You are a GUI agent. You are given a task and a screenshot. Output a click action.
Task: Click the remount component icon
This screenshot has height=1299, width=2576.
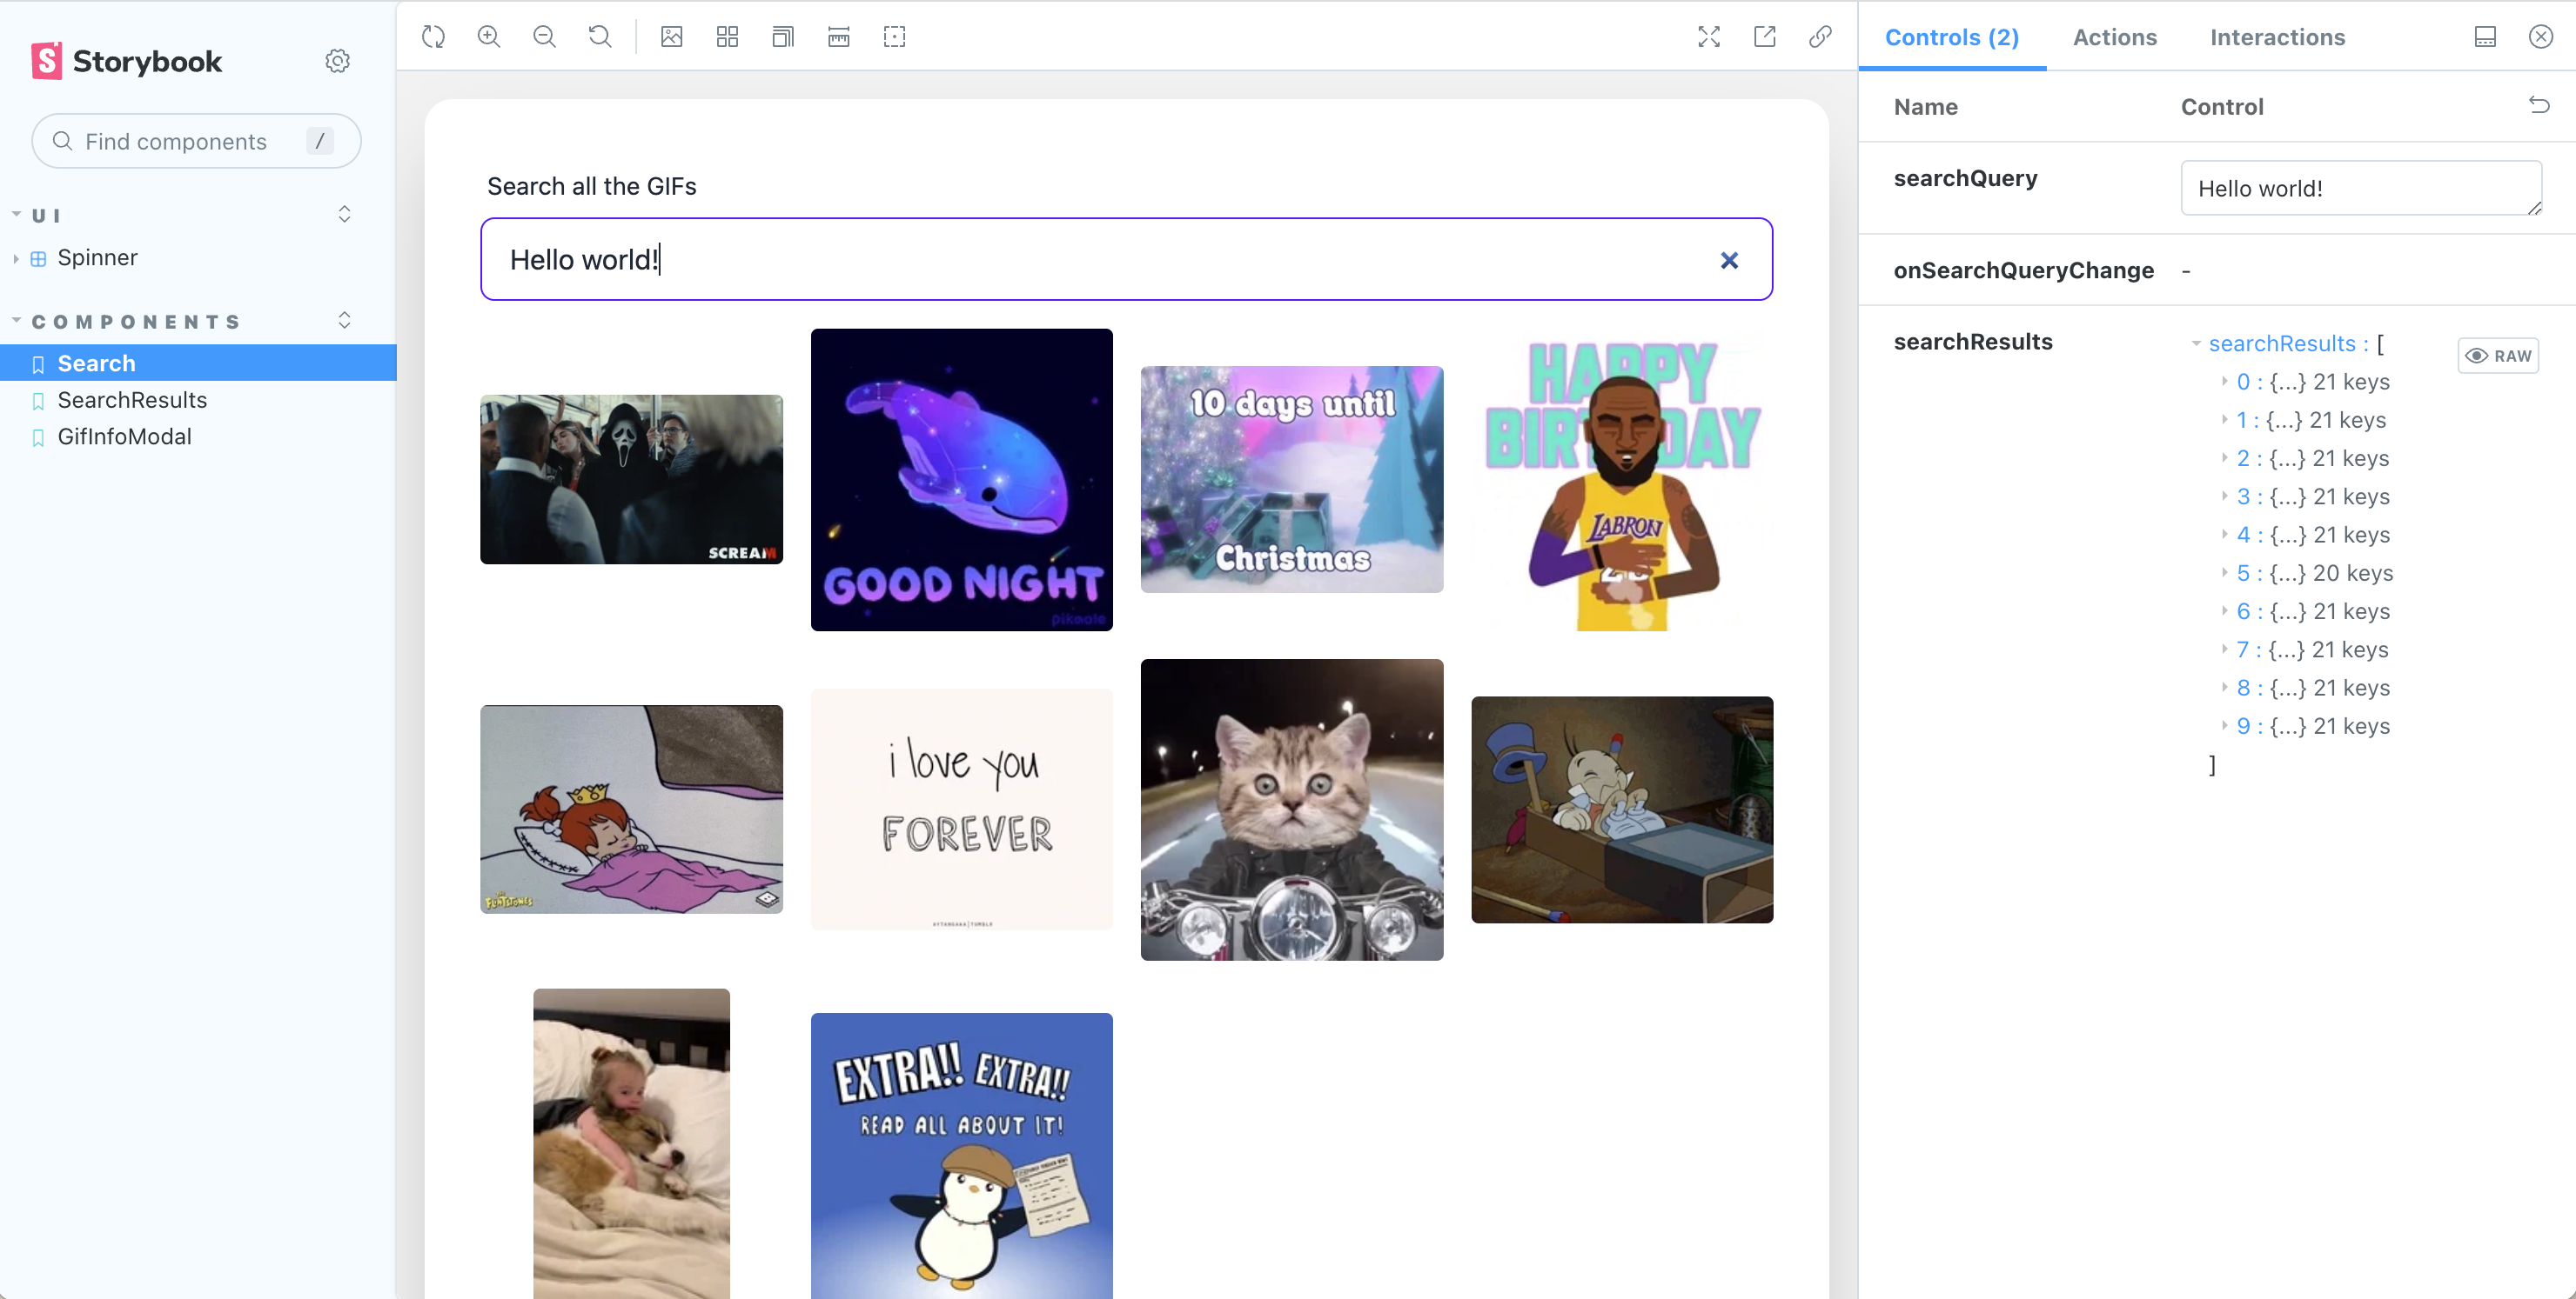[433, 37]
